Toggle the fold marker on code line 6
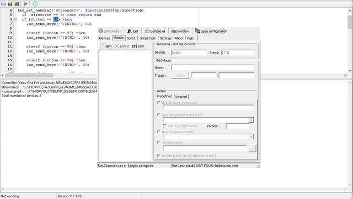This screenshot has width=353, height=199. [x=15, y=20]
